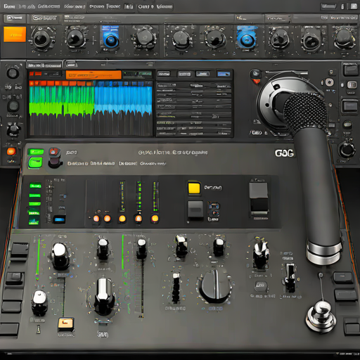Image resolution: width=360 pixels, height=360 pixels.
Task: Select the blue tab above the parameter list
Action: (x=224, y=74)
